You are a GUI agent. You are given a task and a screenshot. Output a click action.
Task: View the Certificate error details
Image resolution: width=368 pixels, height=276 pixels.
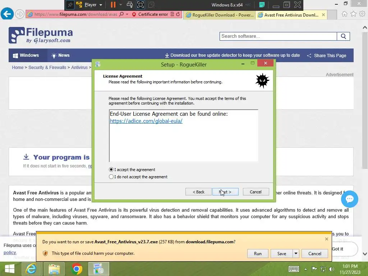point(150,14)
